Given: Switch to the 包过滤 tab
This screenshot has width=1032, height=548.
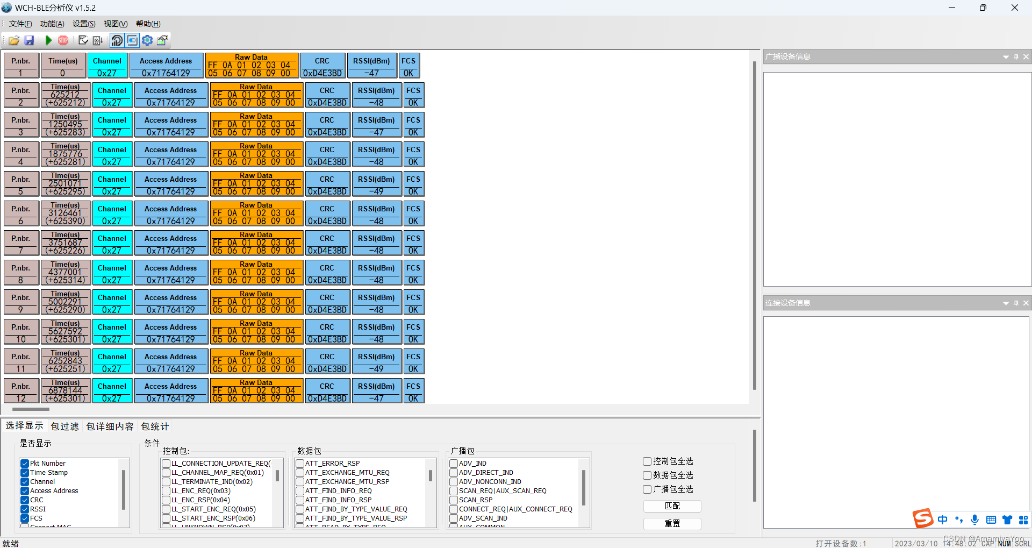Looking at the screenshot, I should pos(64,426).
